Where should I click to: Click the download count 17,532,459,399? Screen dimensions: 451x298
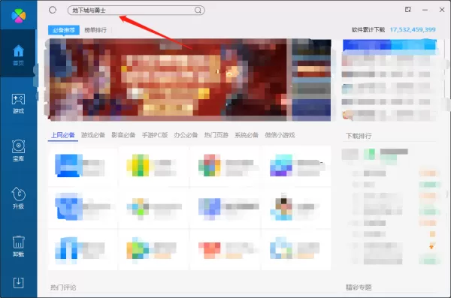click(x=413, y=29)
